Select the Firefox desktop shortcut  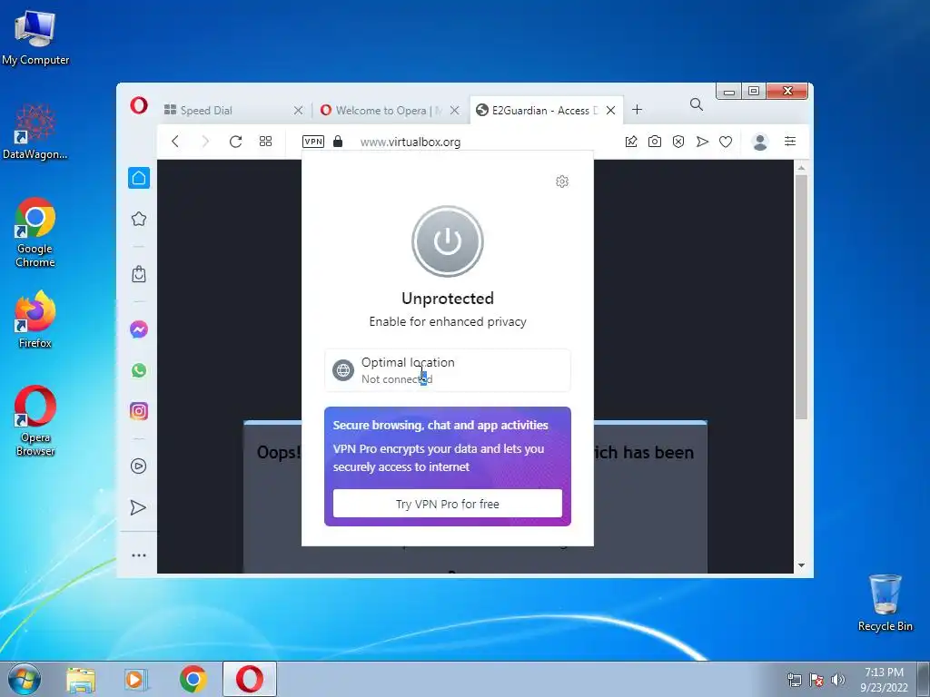click(x=35, y=319)
